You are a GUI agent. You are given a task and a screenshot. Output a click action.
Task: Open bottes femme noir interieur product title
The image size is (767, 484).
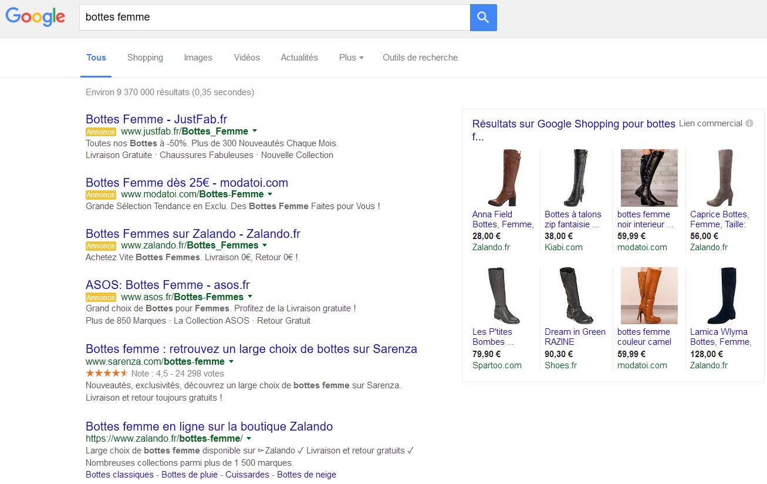pos(646,219)
